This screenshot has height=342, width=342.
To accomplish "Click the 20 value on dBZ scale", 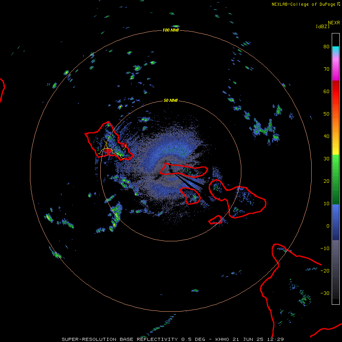I will pyautogui.click(x=326, y=181).
